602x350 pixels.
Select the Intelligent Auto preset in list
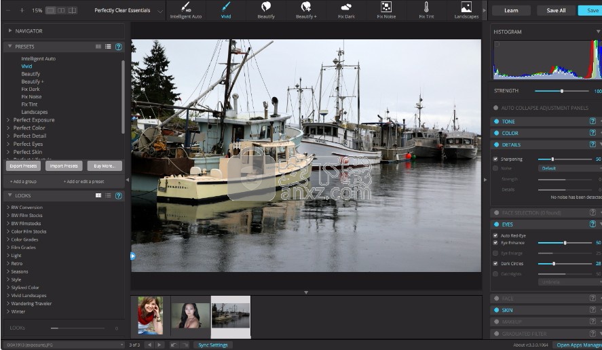[39, 59]
